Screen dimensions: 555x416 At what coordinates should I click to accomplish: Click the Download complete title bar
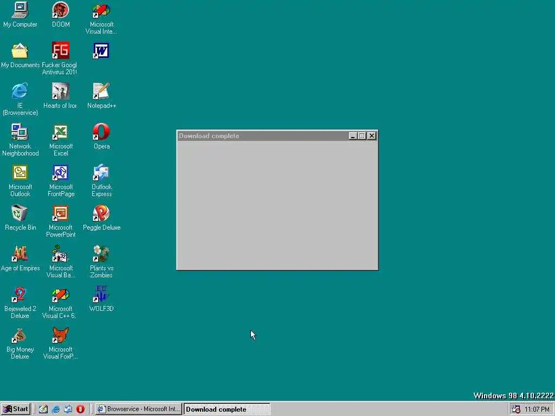tap(262, 136)
